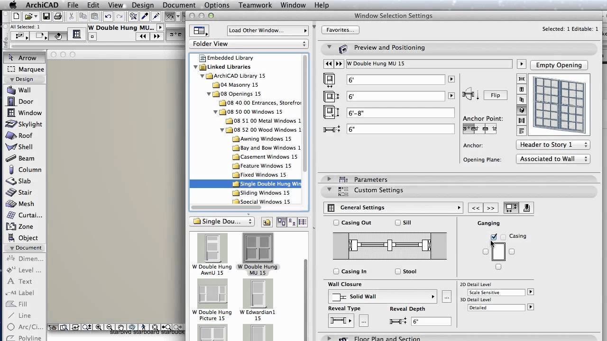Show the 3D view preview icon
Viewport: 607px width, 341px height.
pos(522,110)
